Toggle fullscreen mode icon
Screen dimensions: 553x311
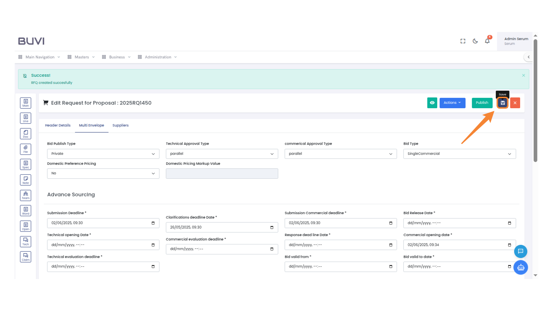tap(463, 41)
